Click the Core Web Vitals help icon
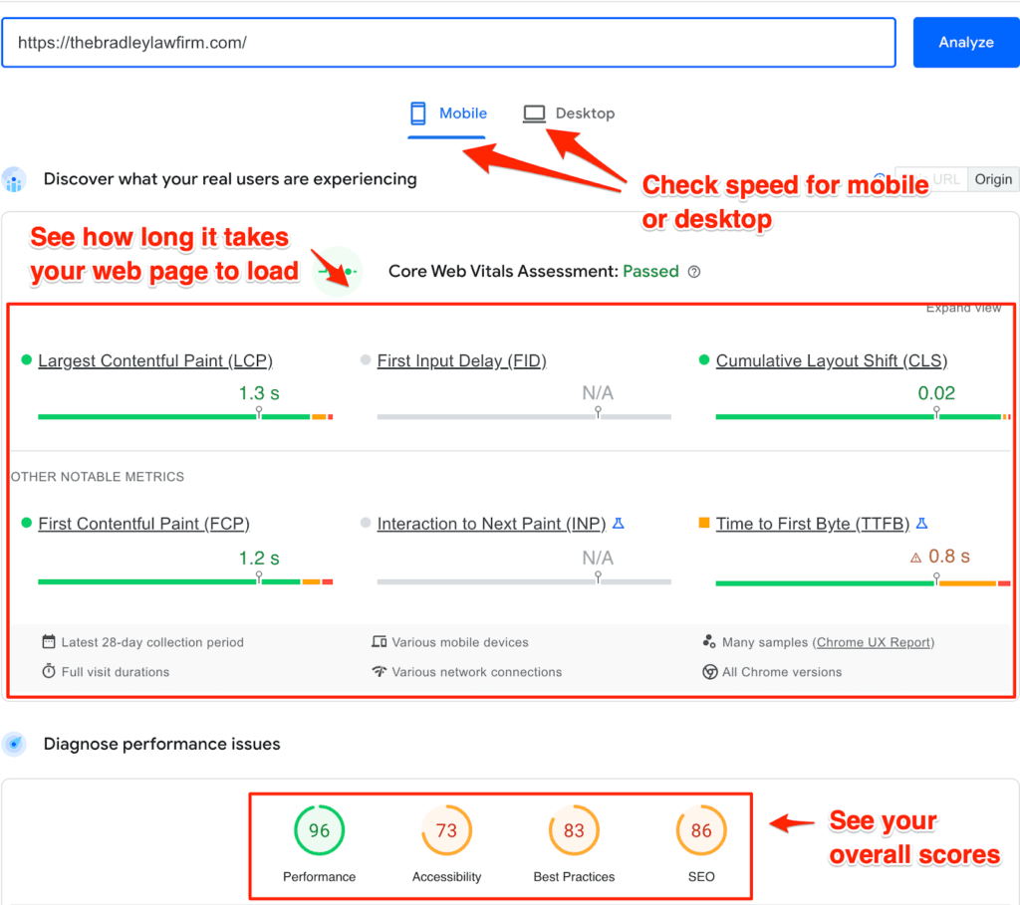Image resolution: width=1020 pixels, height=905 pixels. (694, 272)
